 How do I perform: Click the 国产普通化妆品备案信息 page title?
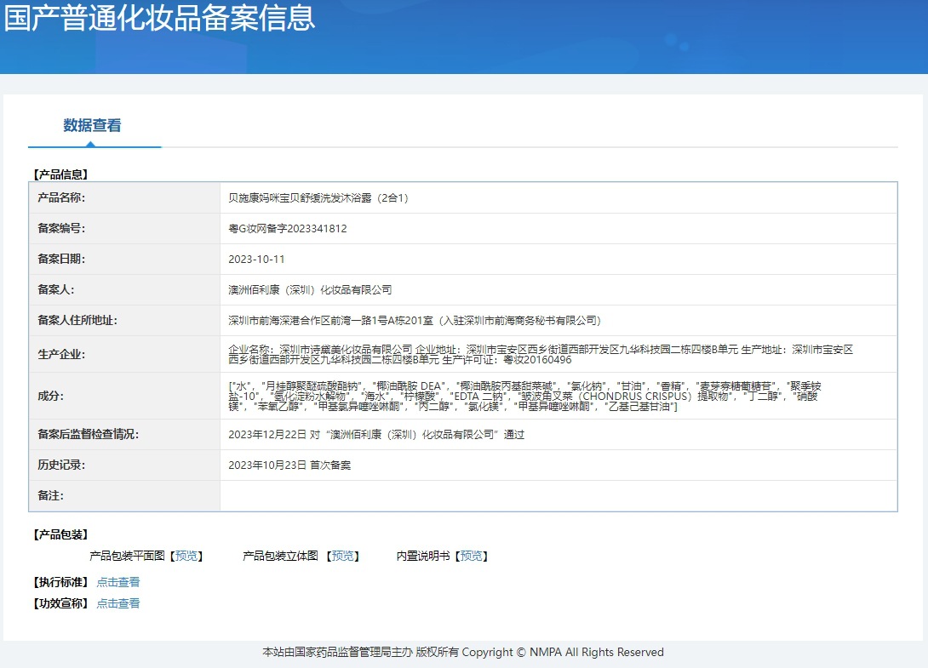(x=159, y=17)
